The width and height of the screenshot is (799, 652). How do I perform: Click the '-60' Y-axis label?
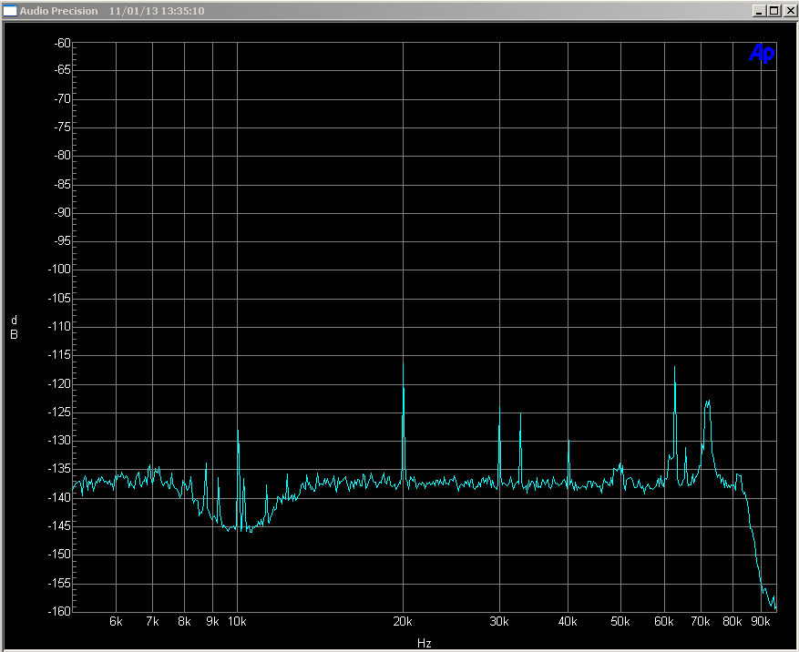click(63, 44)
